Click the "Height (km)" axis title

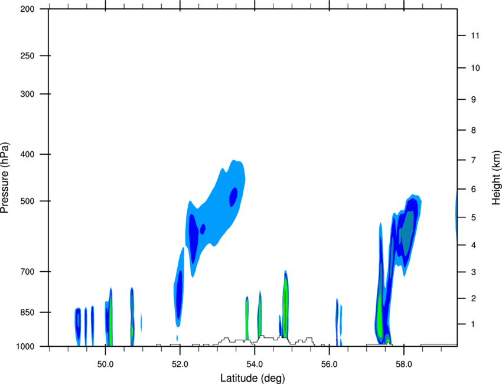tap(496, 178)
